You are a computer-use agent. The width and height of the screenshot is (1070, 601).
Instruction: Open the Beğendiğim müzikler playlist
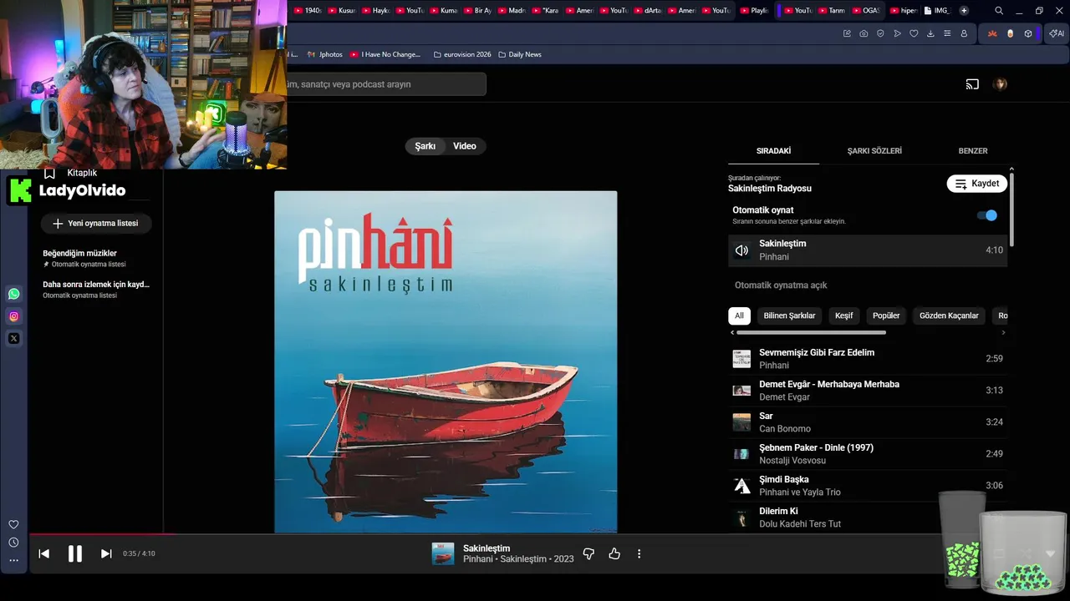coord(96,258)
